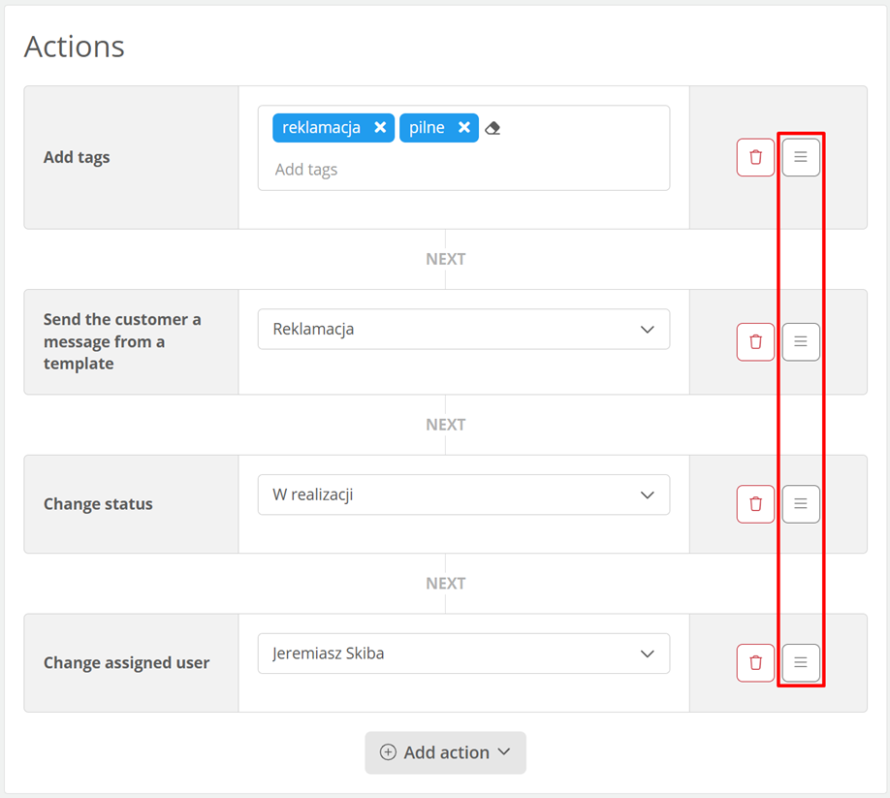Open the W realizacji status dropdown
The width and height of the screenshot is (890, 798).
coord(463,495)
